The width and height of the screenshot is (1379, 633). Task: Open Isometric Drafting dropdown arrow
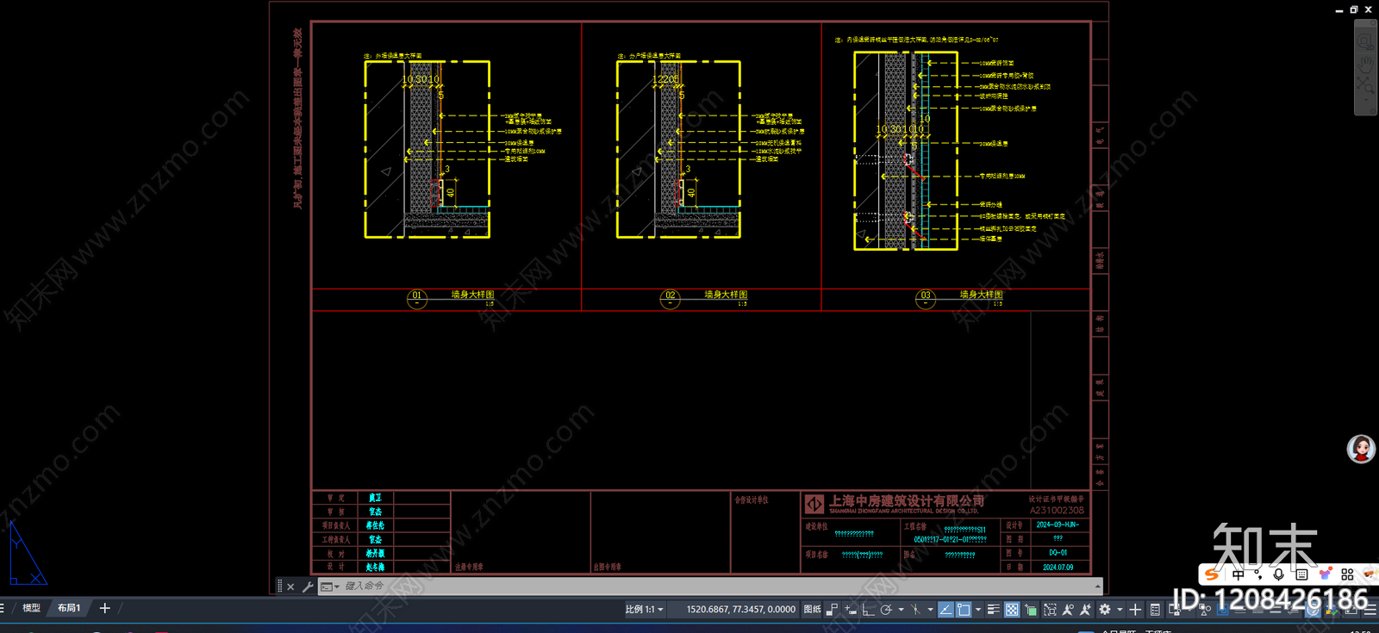[930, 609]
